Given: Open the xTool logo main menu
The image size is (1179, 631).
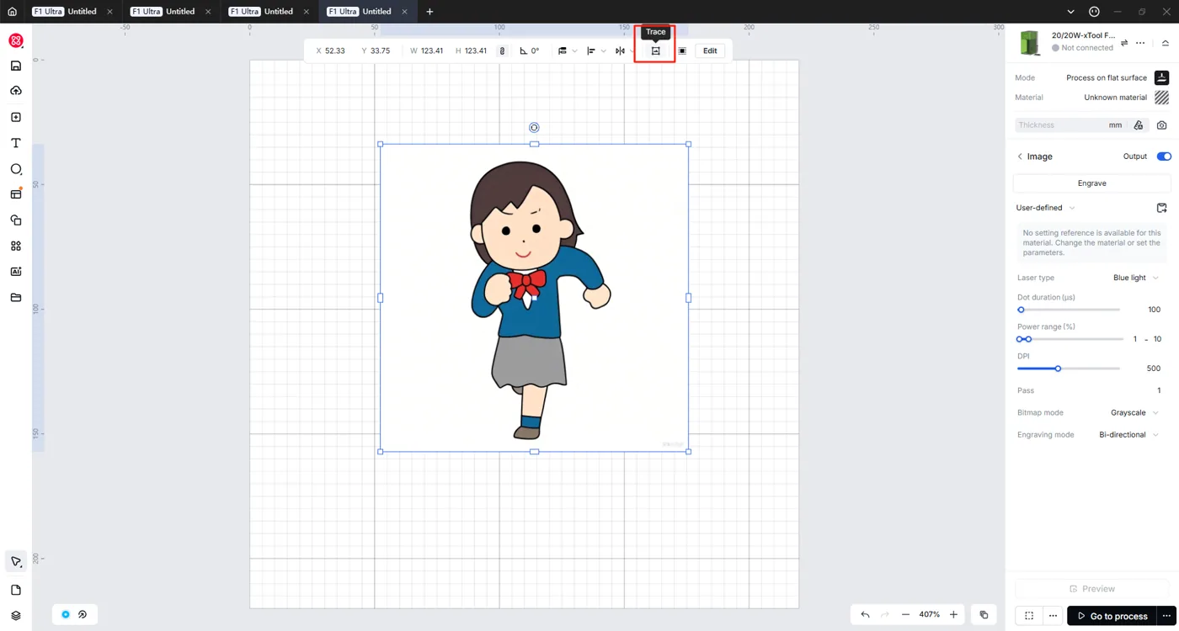Looking at the screenshot, I should click(x=15, y=40).
